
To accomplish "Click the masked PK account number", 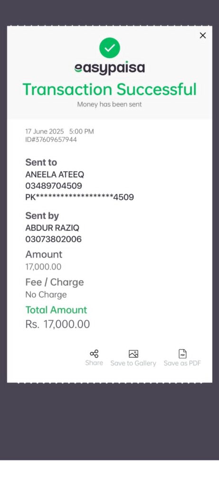I will pyautogui.click(x=79, y=197).
